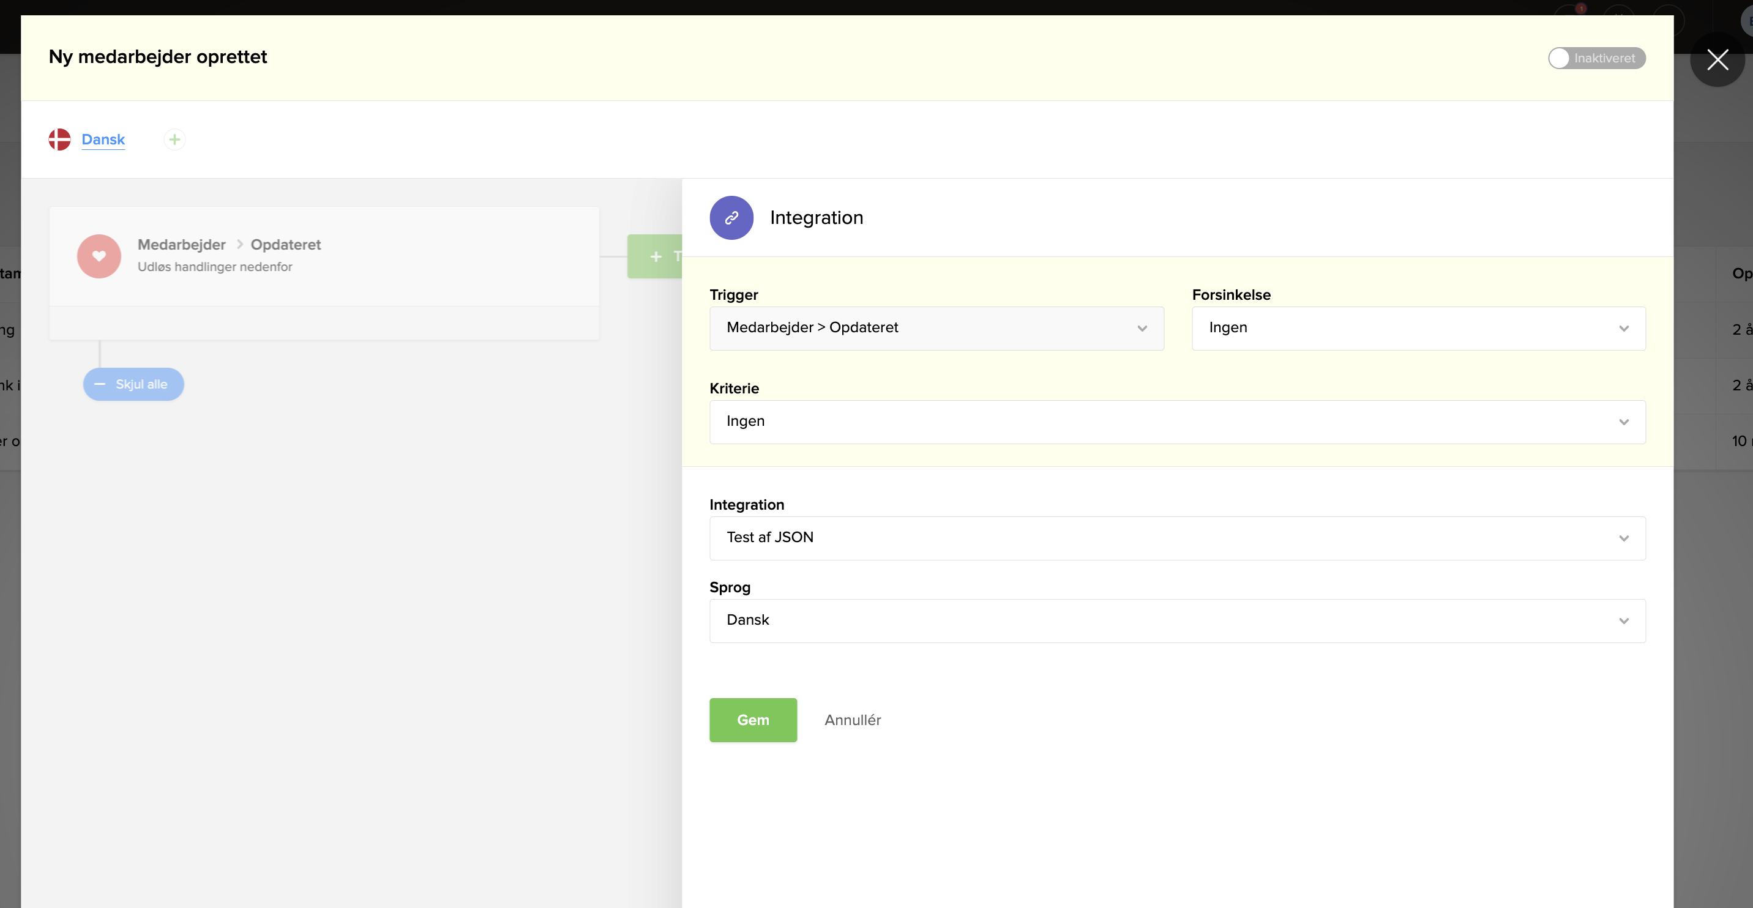This screenshot has height=908, width=1753.
Task: Open the Kriterie dropdown
Action: pyautogui.click(x=1176, y=422)
